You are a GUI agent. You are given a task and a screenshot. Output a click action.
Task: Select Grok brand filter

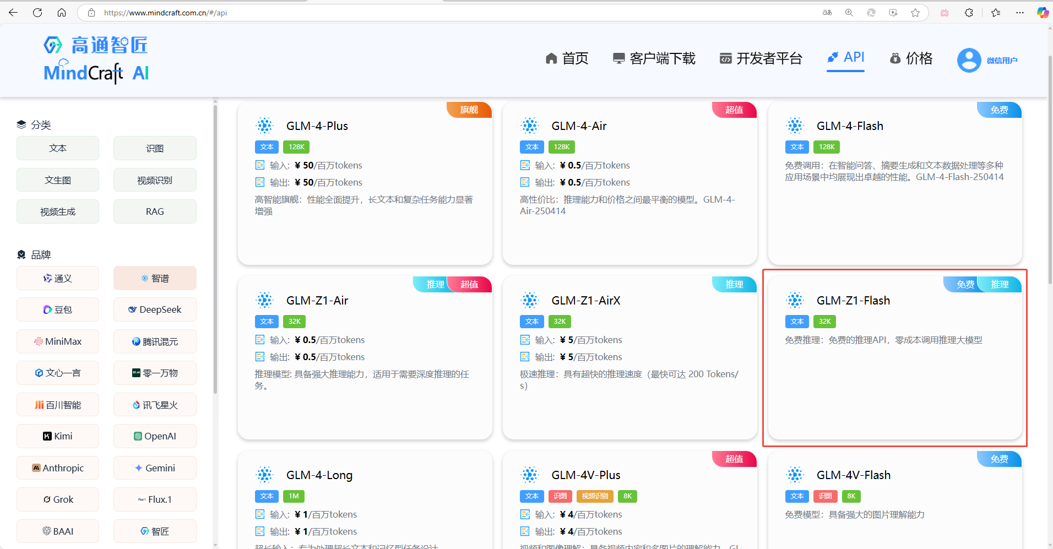coord(58,499)
